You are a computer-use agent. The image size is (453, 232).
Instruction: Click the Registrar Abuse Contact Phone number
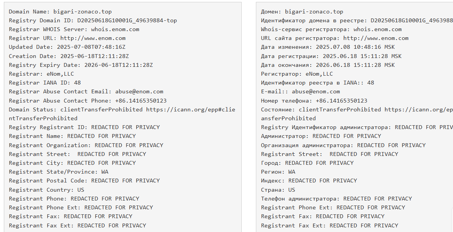coord(141,101)
